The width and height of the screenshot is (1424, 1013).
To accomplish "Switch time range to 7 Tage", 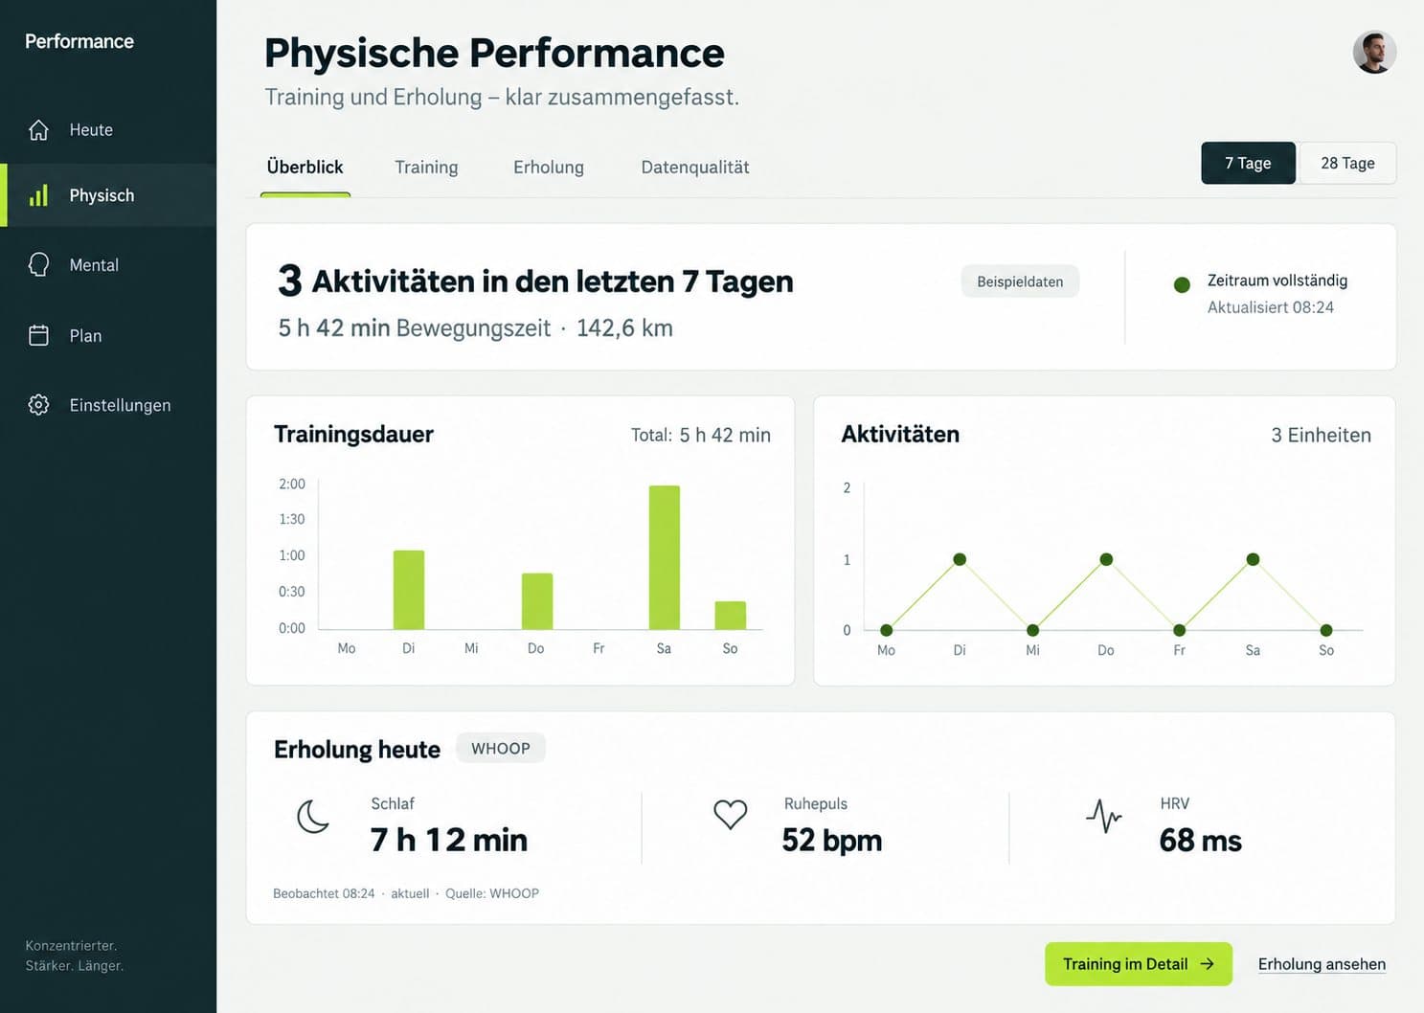I will 1248,163.
